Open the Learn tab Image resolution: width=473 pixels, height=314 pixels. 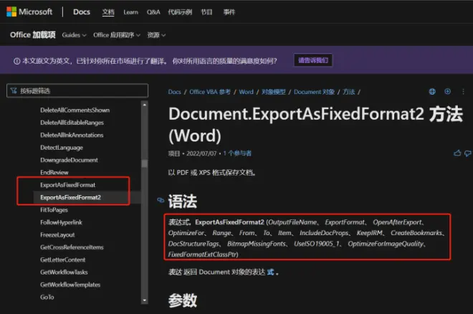click(130, 12)
